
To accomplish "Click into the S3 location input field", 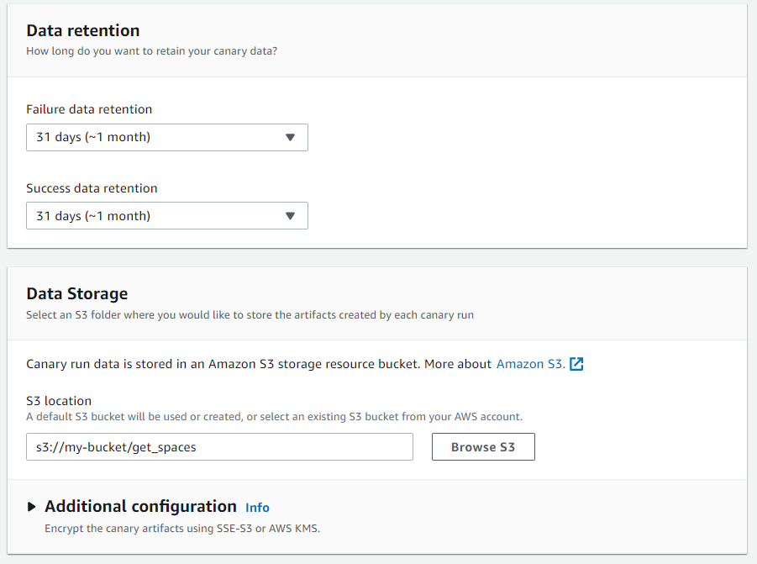I will pos(219,447).
